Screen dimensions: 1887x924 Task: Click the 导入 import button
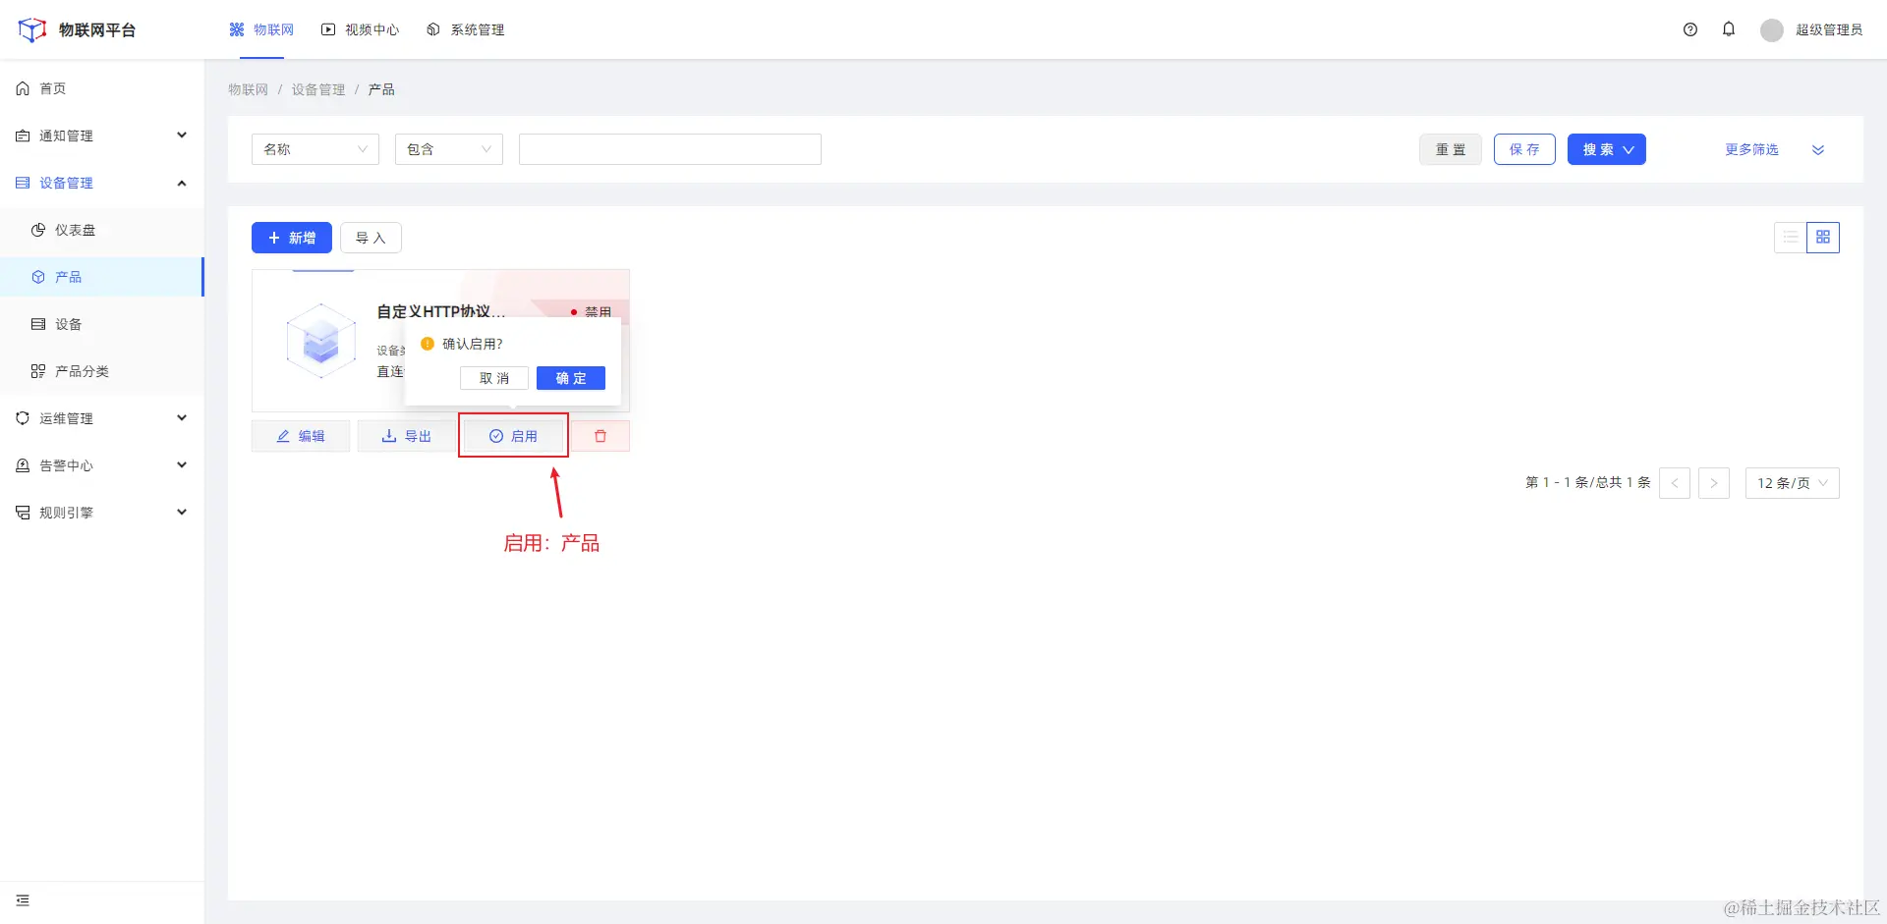(x=371, y=238)
